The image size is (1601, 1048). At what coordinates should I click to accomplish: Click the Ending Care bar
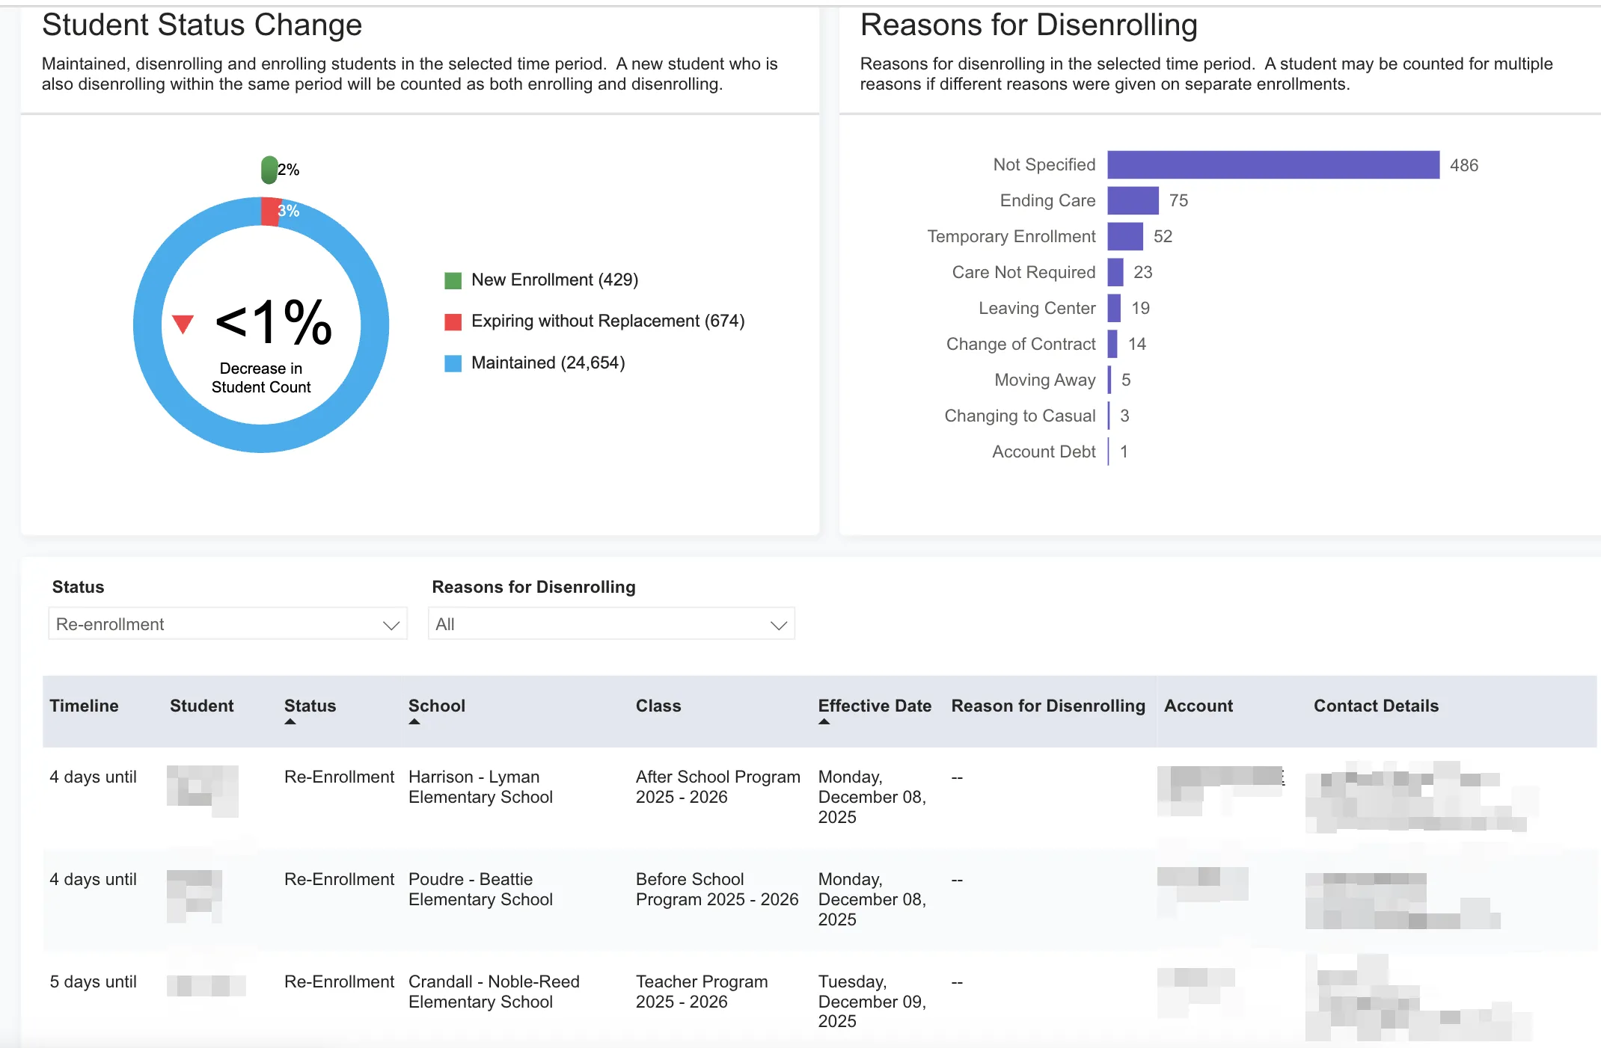coord(1132,201)
